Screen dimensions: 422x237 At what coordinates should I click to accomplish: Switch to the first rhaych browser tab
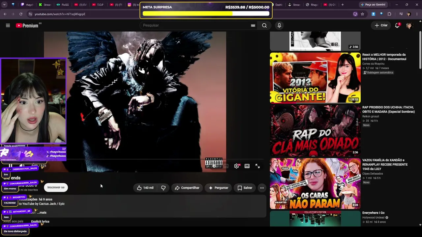tap(27, 5)
